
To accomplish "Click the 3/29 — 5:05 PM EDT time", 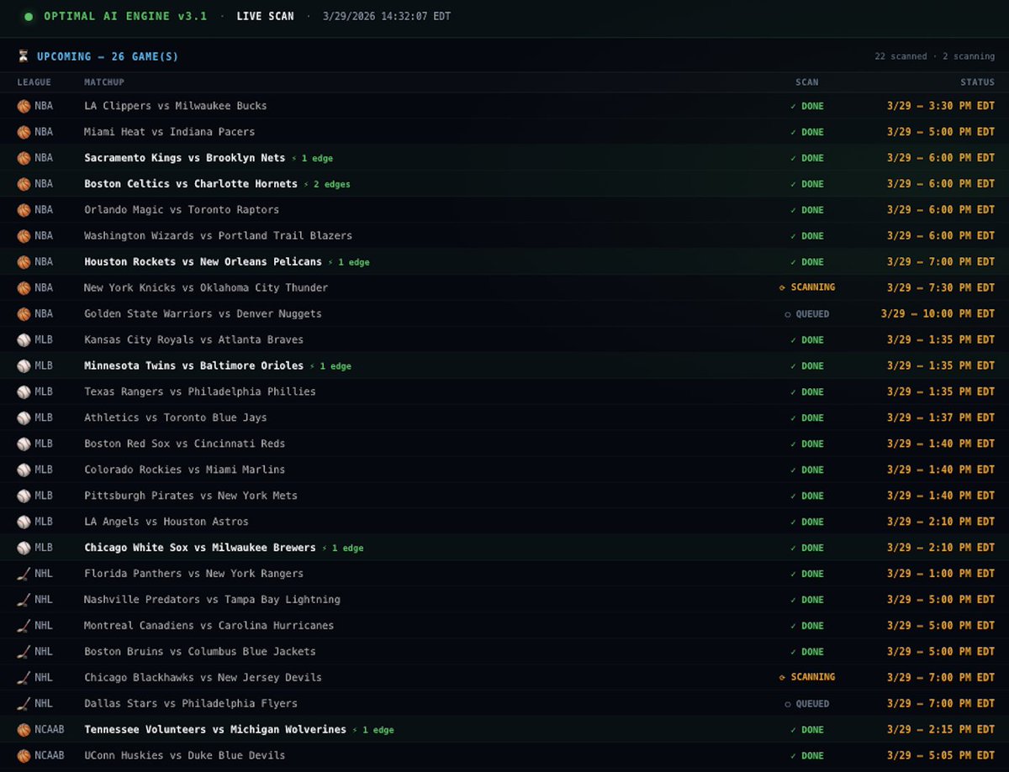I will coord(941,755).
